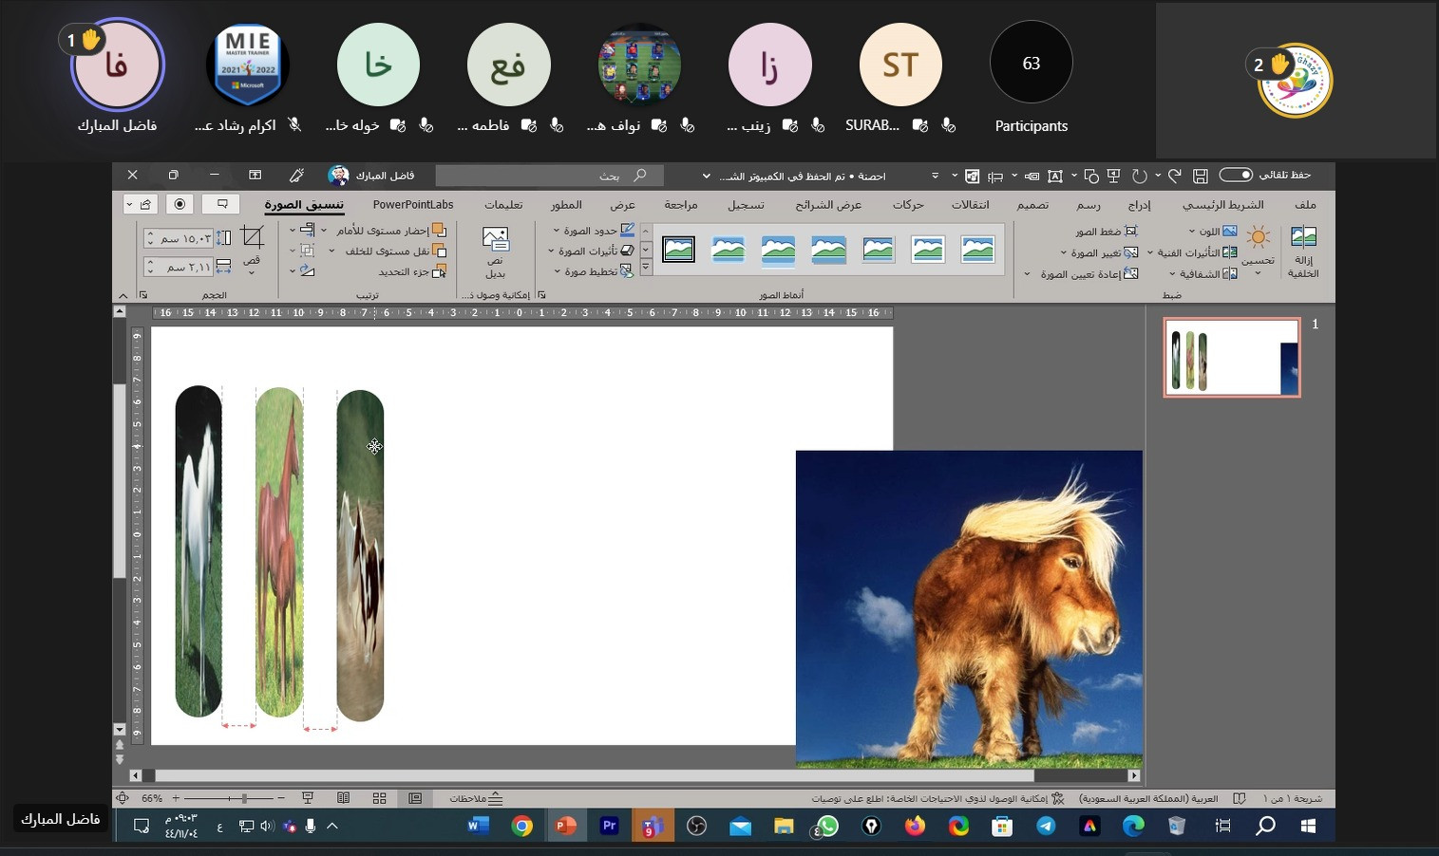Click the Compress Pictures (ضغط الصور) button

pyautogui.click(x=1107, y=231)
